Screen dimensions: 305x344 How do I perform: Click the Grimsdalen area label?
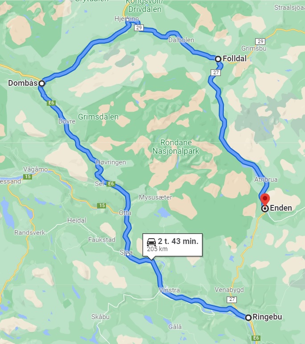tap(98, 117)
